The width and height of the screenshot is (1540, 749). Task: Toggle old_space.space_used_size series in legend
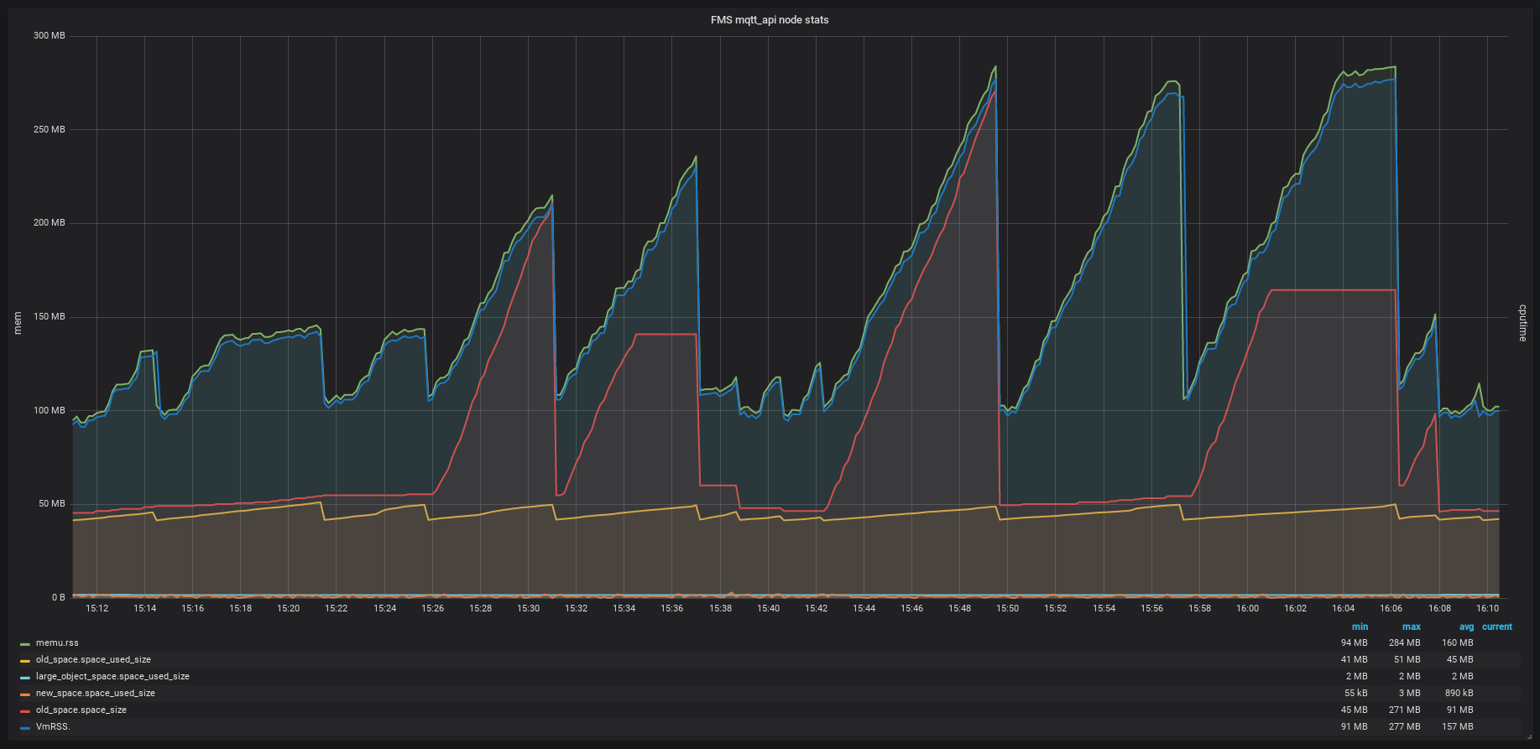click(93, 660)
